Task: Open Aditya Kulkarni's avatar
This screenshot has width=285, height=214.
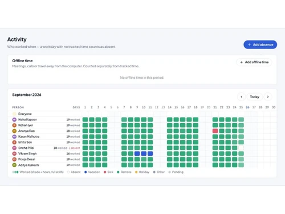Action: [x=14, y=165]
